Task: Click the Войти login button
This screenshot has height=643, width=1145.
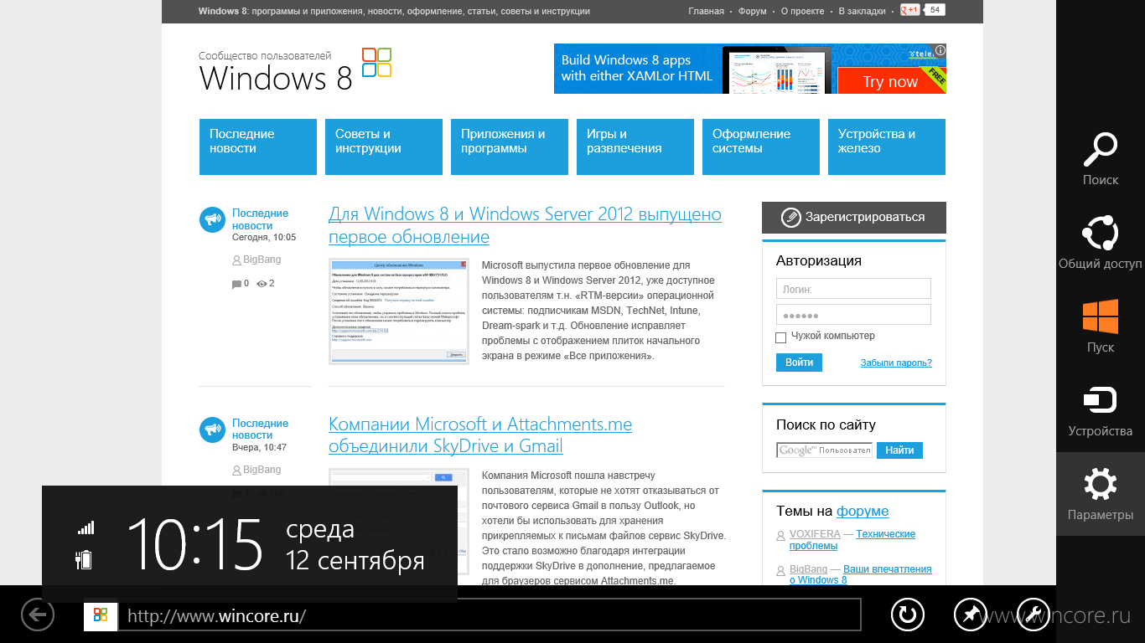Action: pos(800,363)
